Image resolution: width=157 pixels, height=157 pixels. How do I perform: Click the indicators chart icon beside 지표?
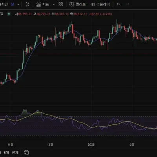tap(38, 4)
